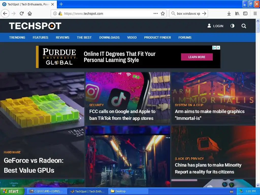Click the user icon beside LOGIN
The height and width of the screenshot is (195, 260).
(209, 26)
